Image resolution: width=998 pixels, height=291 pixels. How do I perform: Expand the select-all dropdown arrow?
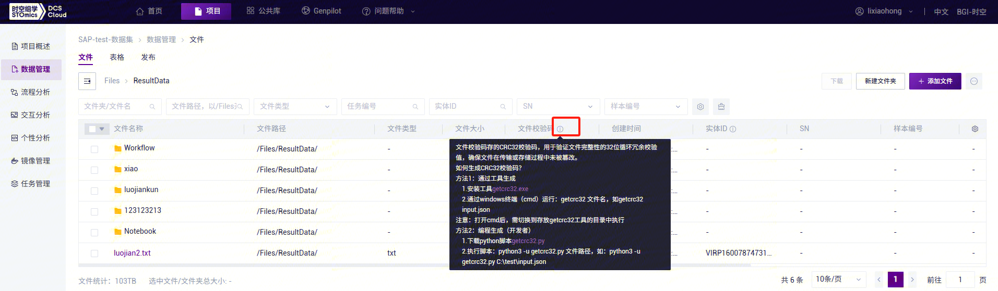(x=102, y=129)
